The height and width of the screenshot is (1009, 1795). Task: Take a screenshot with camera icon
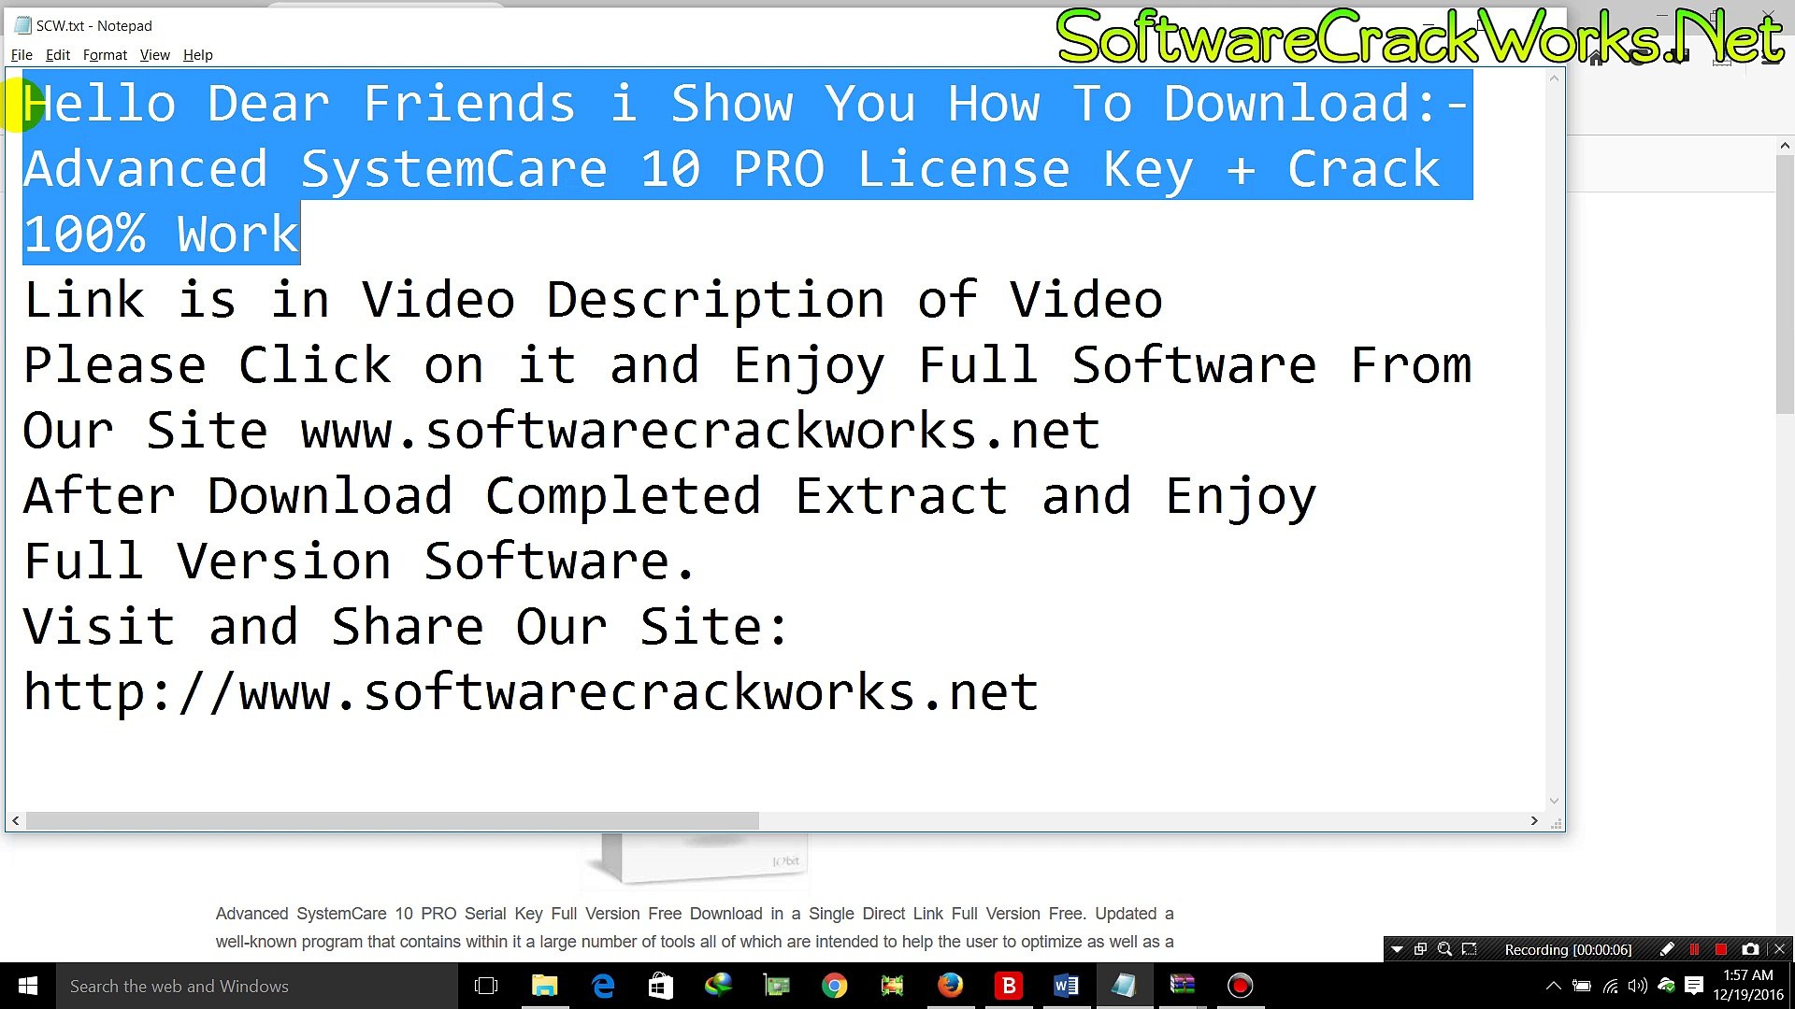1750,949
